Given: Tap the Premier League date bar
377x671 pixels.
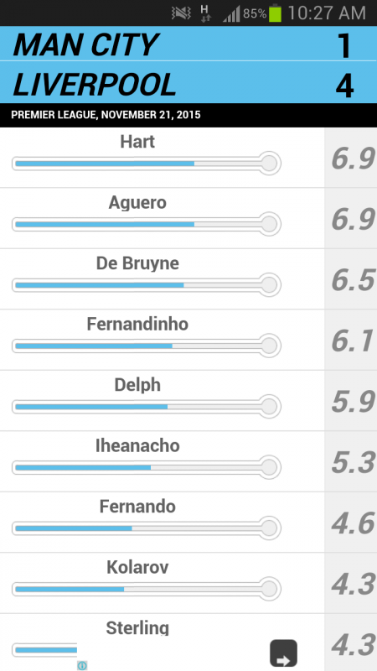Looking at the screenshot, I should pyautogui.click(x=188, y=115).
